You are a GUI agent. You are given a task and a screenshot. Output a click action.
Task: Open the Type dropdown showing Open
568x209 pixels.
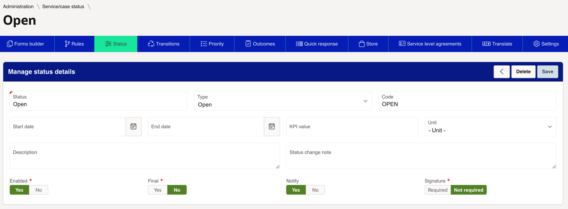(283, 101)
